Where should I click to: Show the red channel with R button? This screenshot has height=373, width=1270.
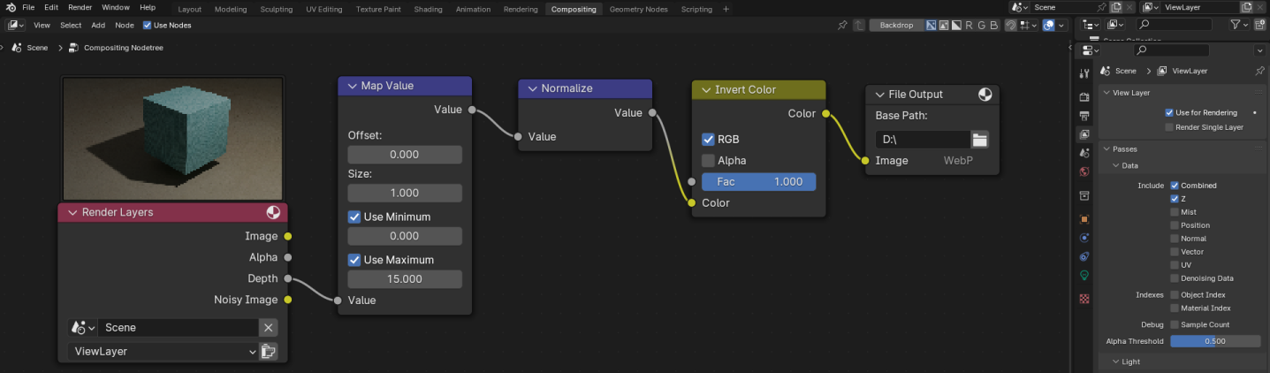coord(968,26)
